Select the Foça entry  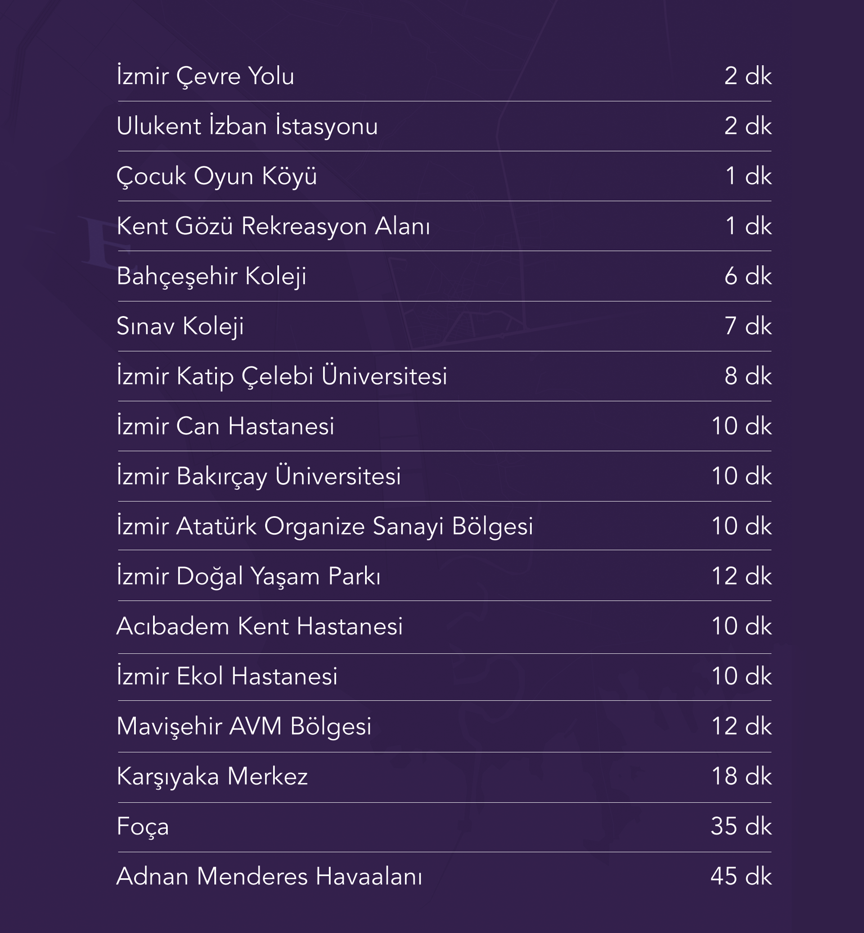point(143,826)
